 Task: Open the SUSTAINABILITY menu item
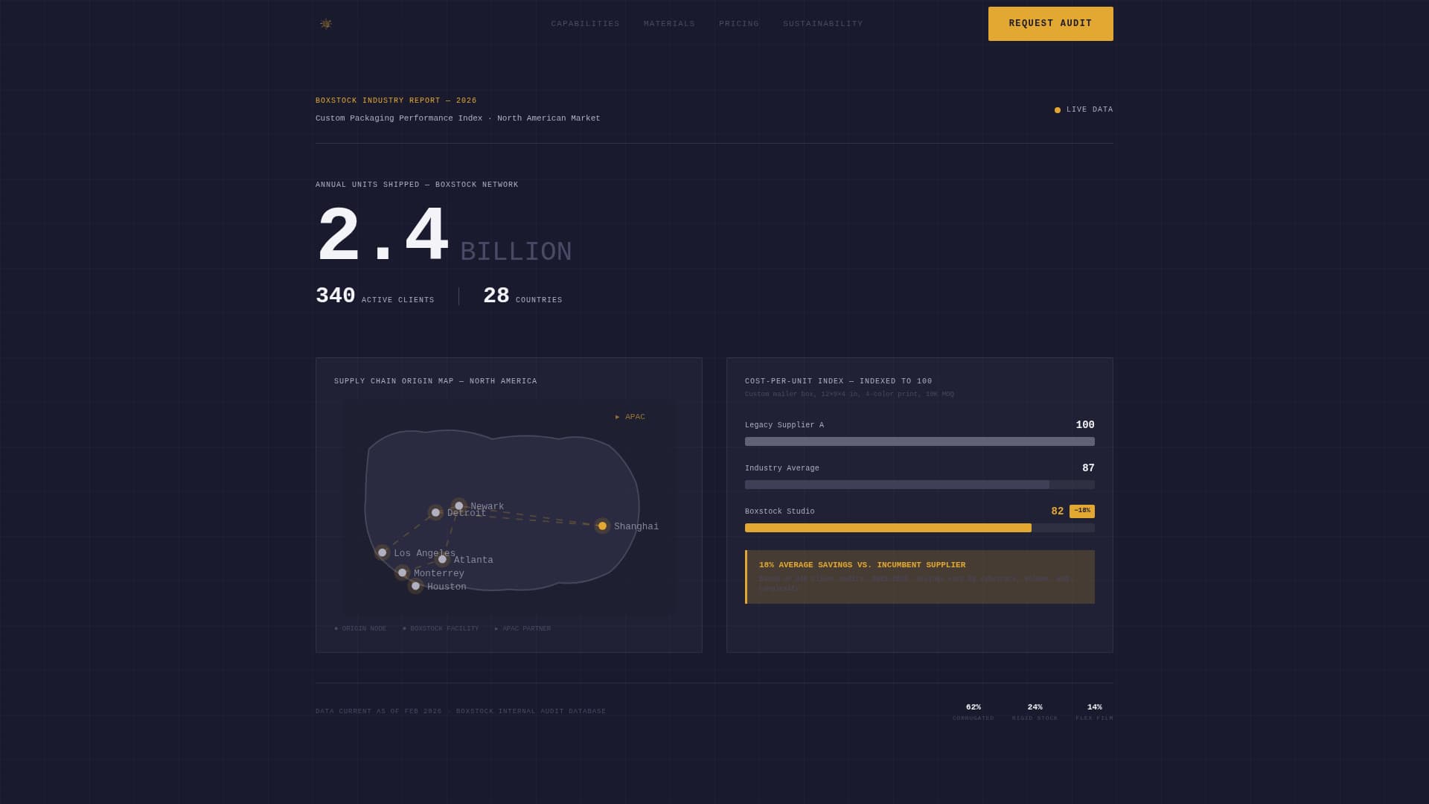point(822,23)
